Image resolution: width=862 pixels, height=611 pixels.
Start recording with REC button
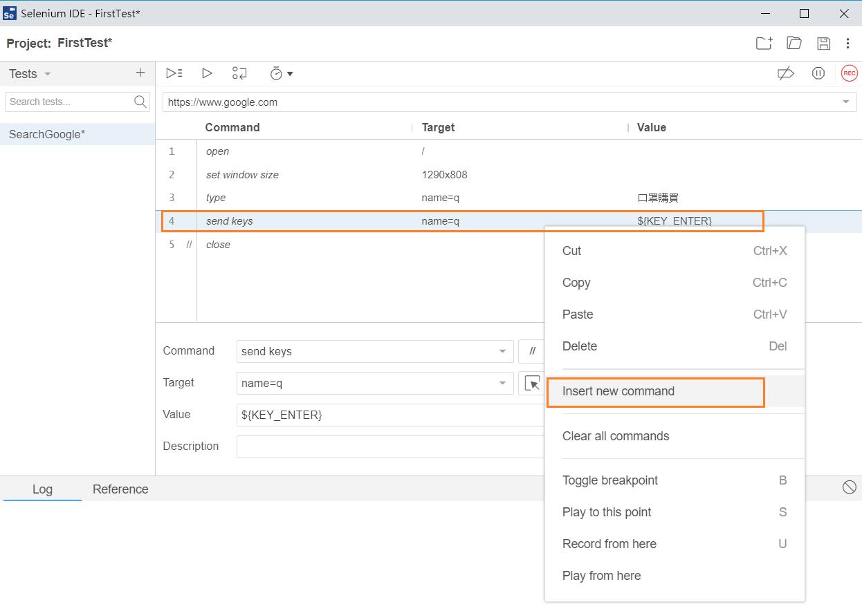[x=849, y=73]
